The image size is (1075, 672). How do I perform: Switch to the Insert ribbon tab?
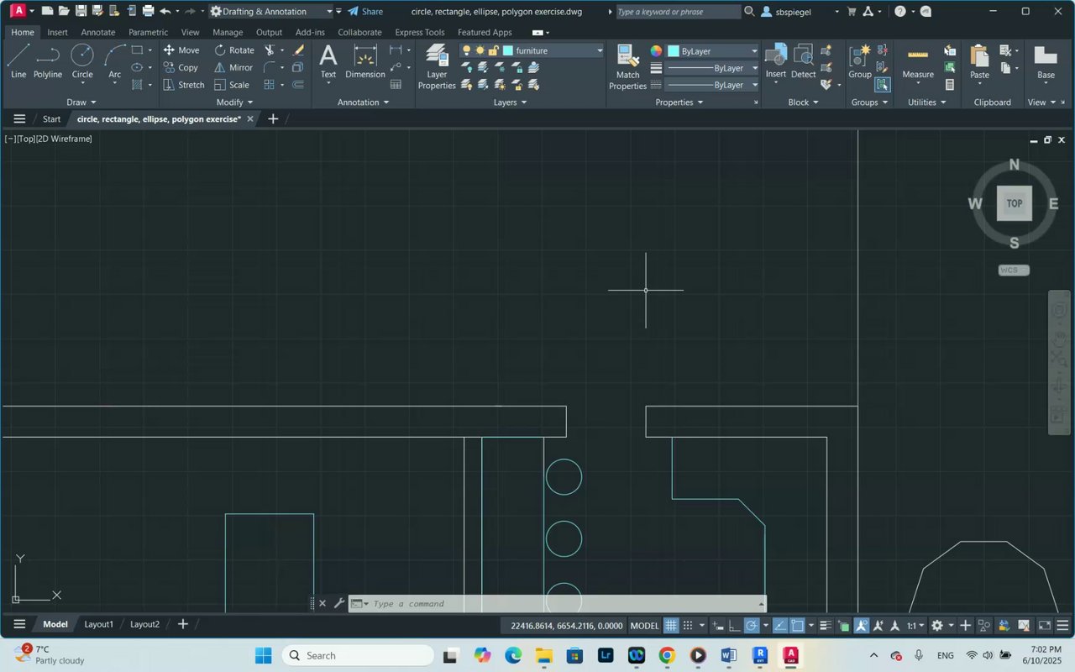pos(58,32)
